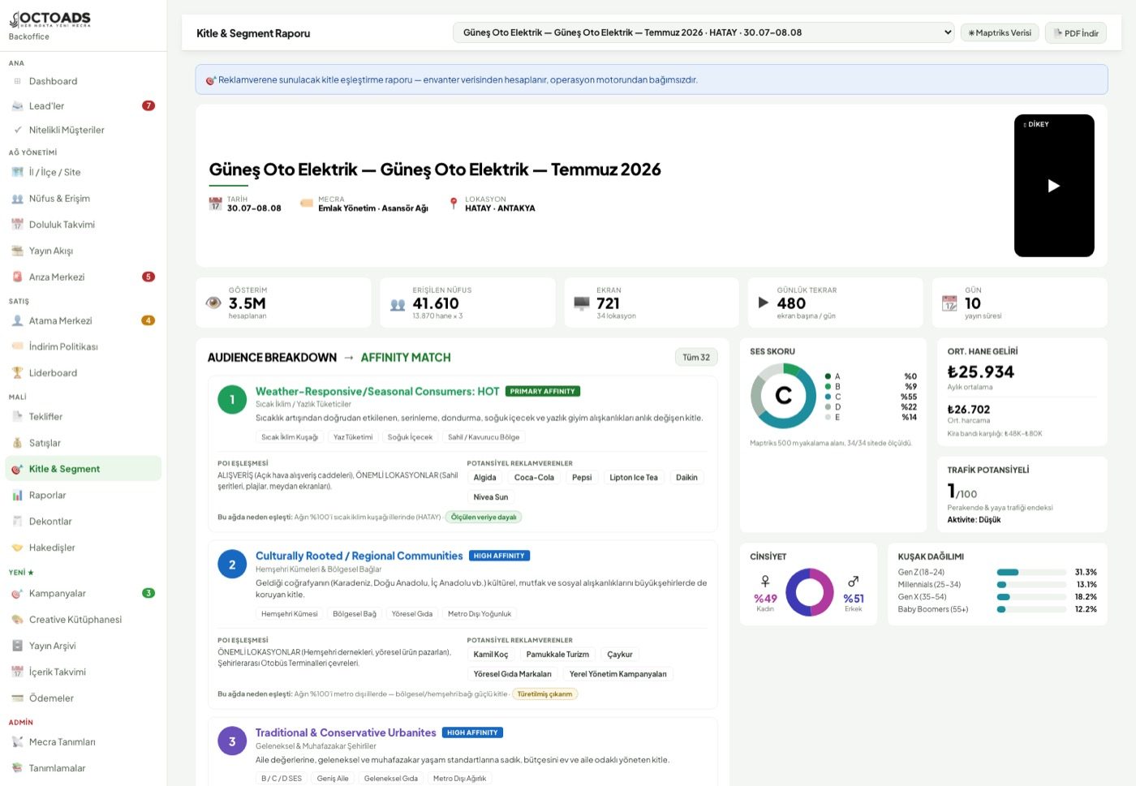
Task: Click the İçerik Takvimi calendar icon
Action: [x=17, y=672]
